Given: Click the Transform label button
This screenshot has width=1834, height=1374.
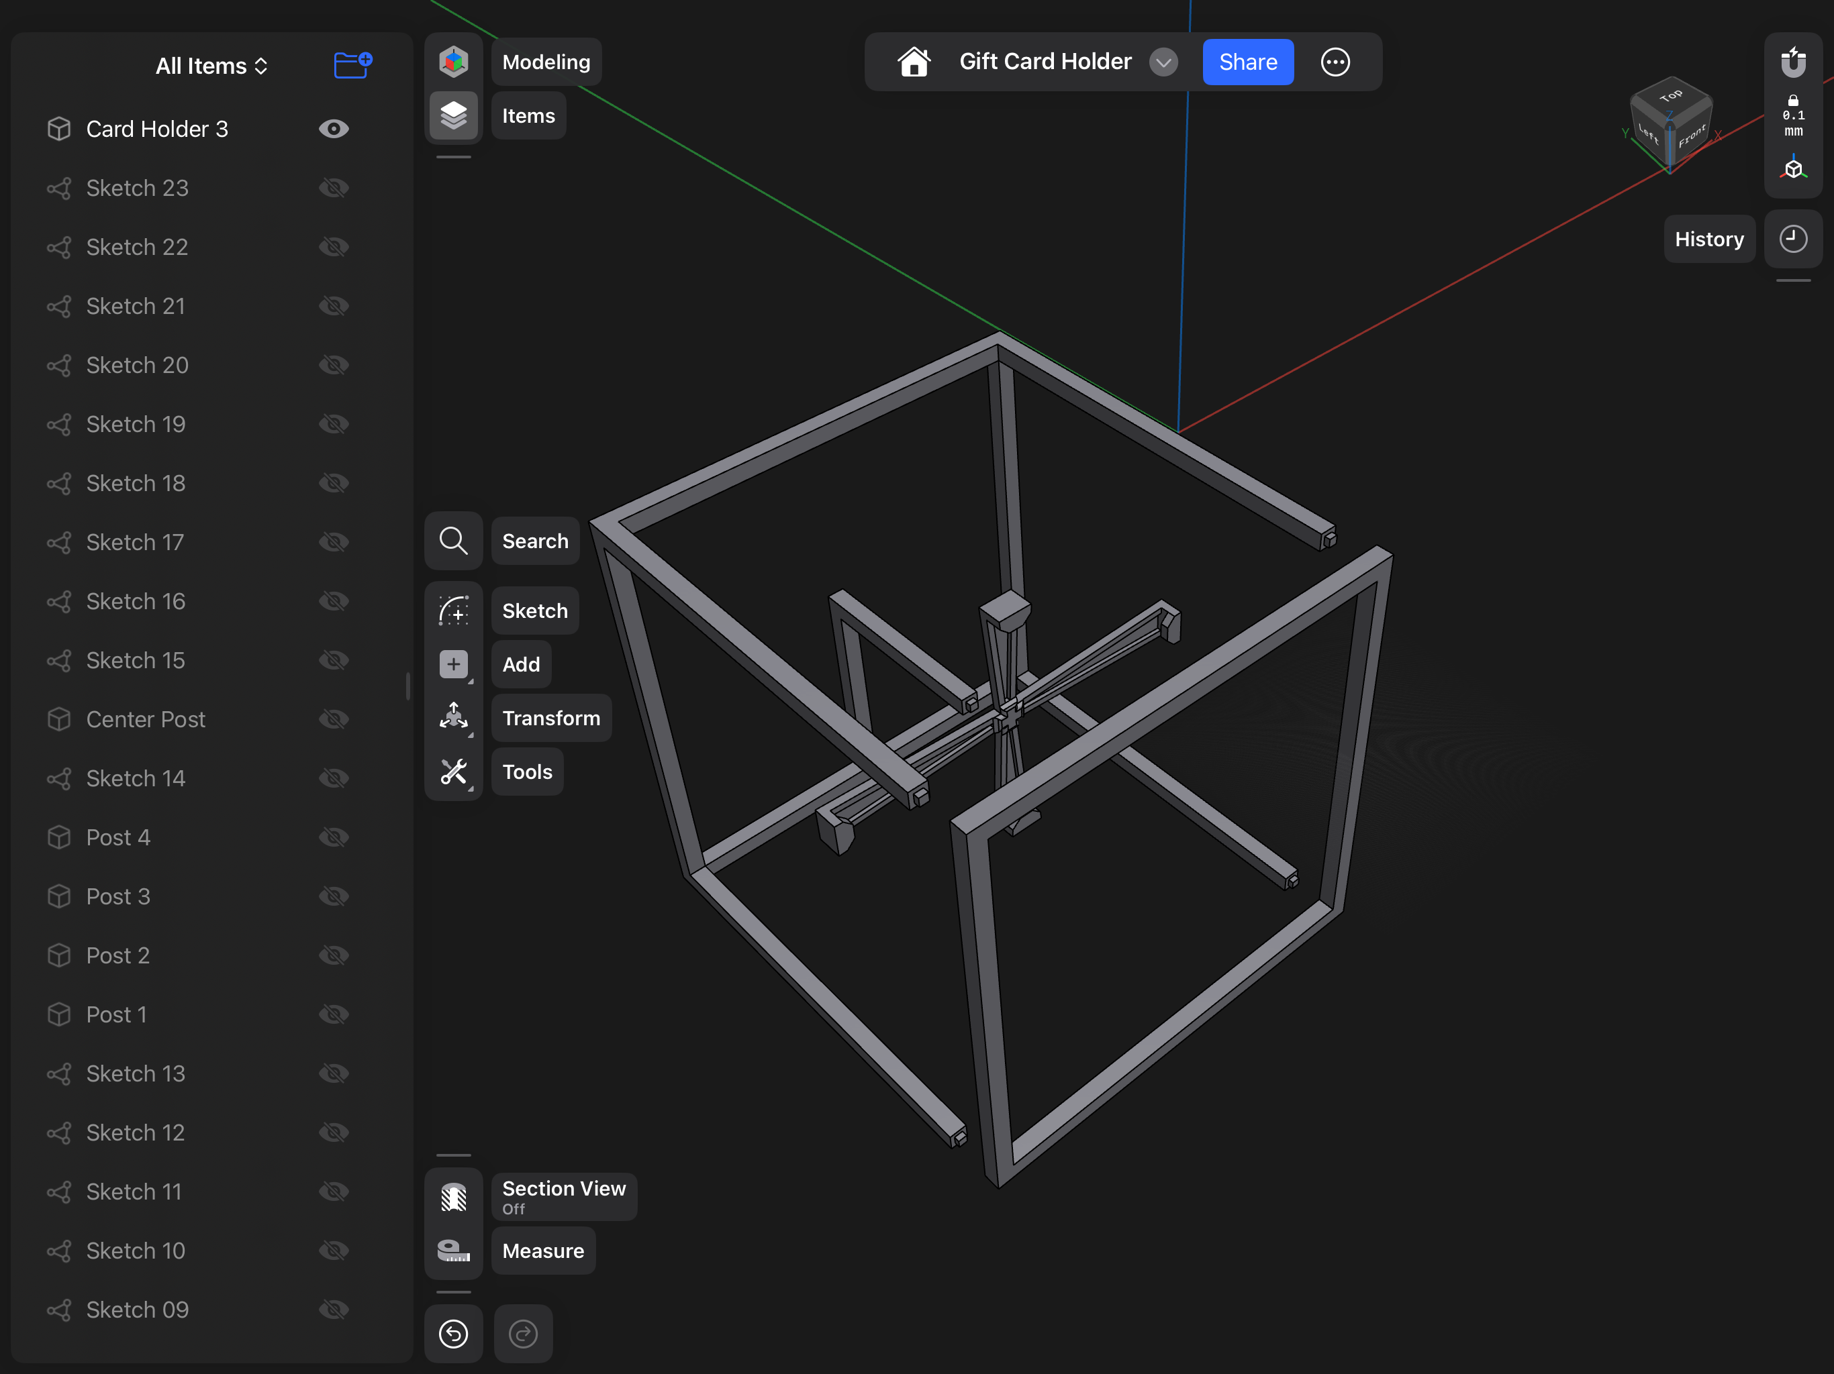Looking at the screenshot, I should (550, 718).
